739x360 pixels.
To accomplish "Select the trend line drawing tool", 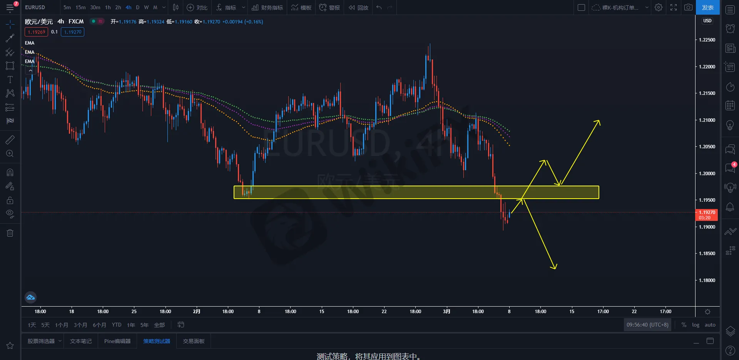I will pyautogui.click(x=10, y=38).
